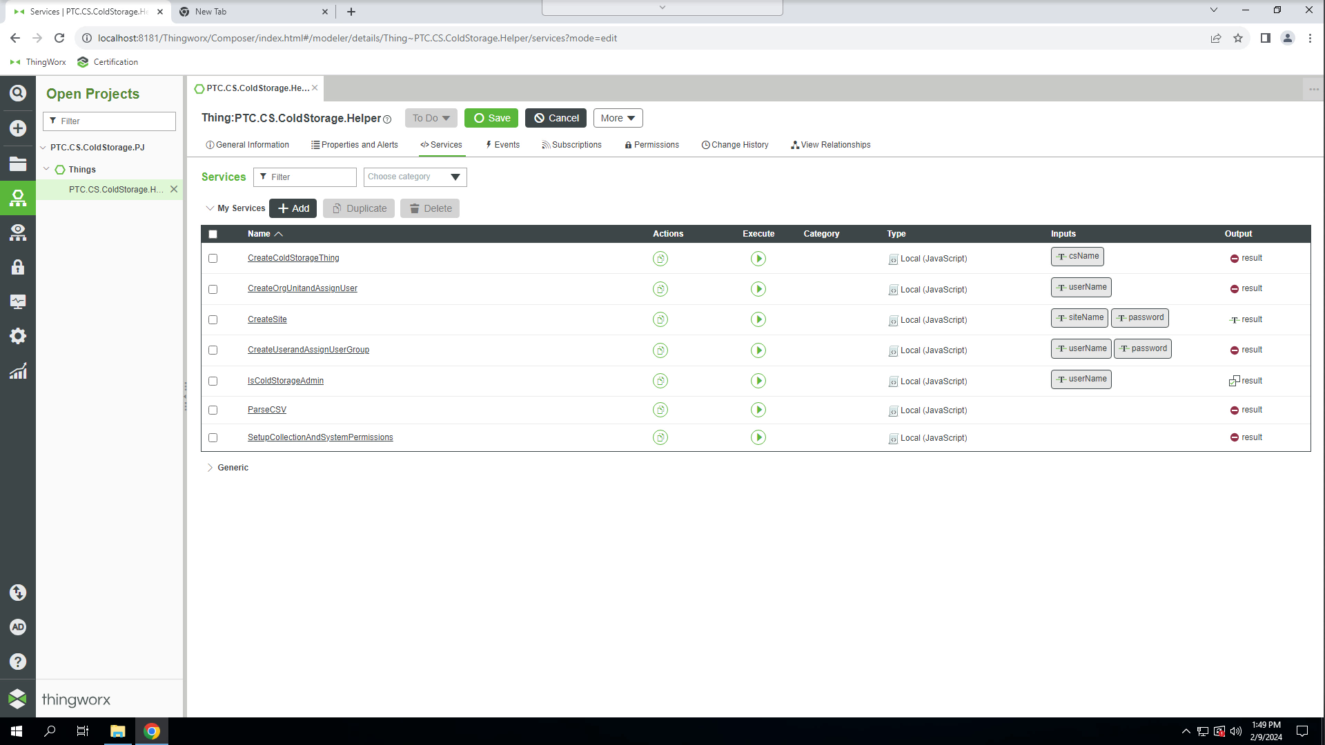Click the Help question mark icon in sidebar

point(18,662)
